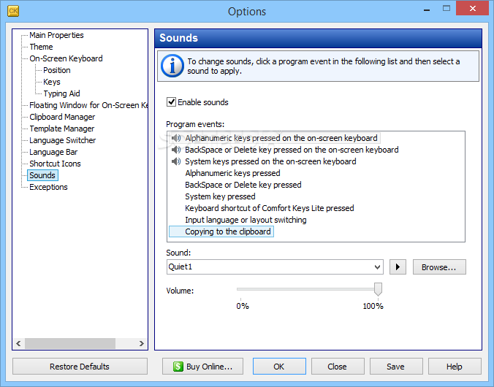Image resolution: width=494 pixels, height=387 pixels.
Task: Open Shortcut Icons settings
Action: pos(55,164)
